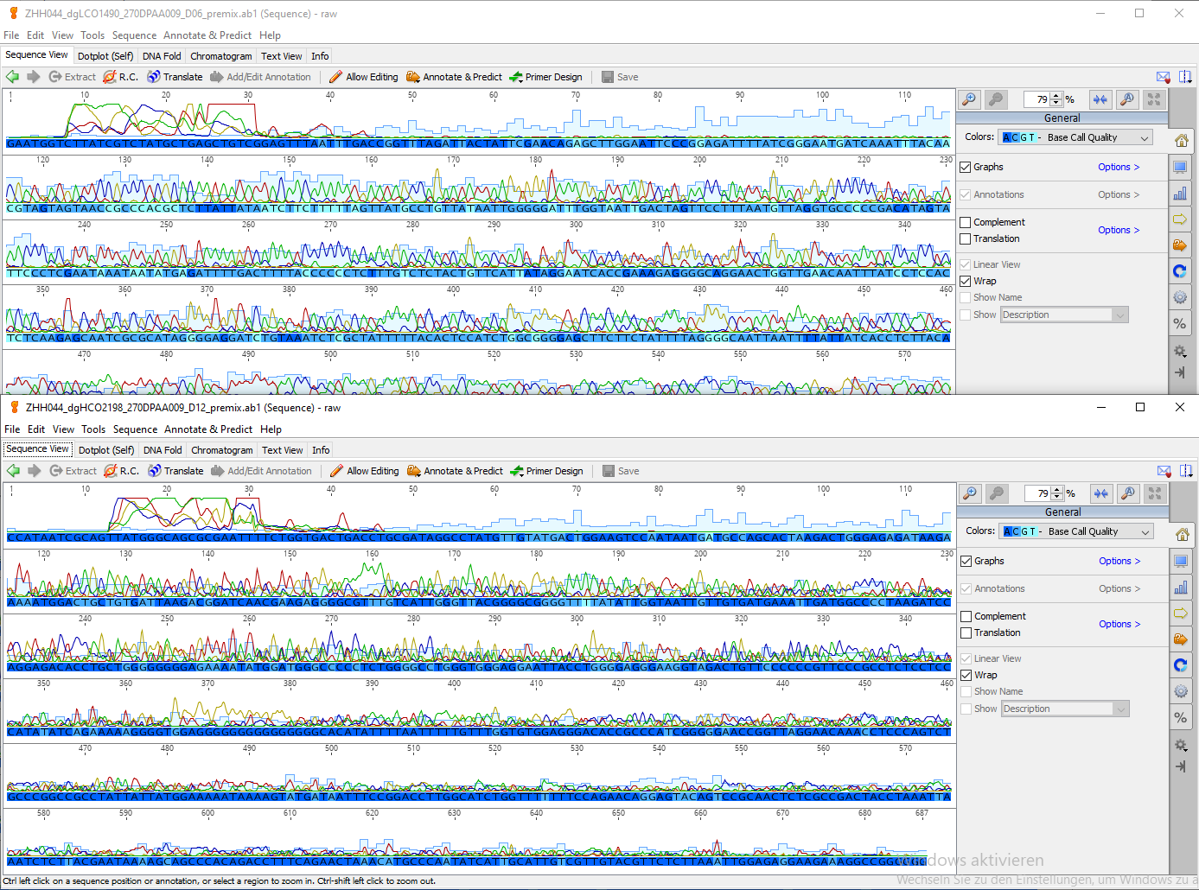The width and height of the screenshot is (1199, 890).
Task: Click the home General icon in top sidebar
Action: 1181,140
